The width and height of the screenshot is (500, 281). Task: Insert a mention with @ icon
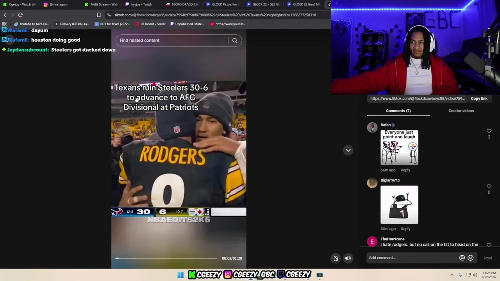pyautogui.click(x=462, y=258)
